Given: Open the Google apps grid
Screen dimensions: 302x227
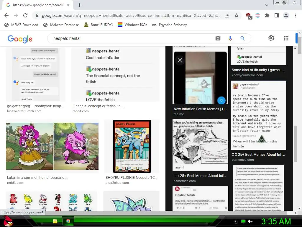Looking at the screenshot, I should 286,38.
